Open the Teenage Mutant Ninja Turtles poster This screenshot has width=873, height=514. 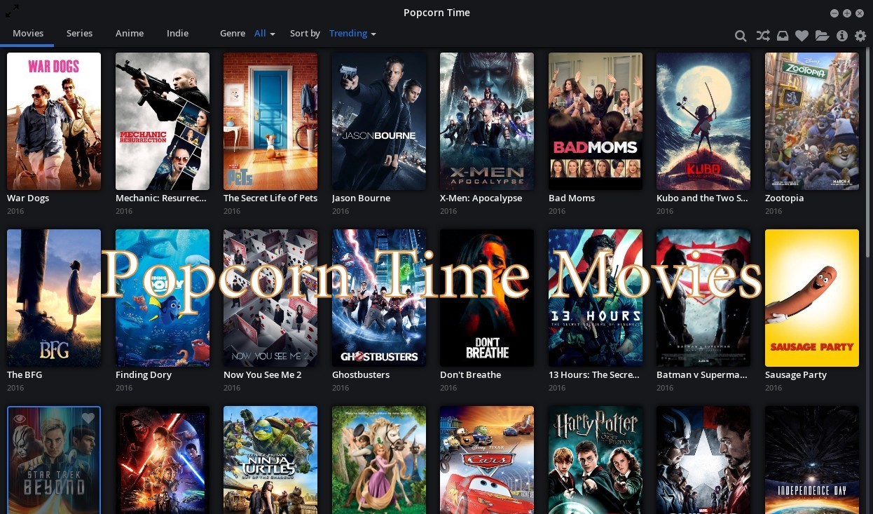[270, 460]
